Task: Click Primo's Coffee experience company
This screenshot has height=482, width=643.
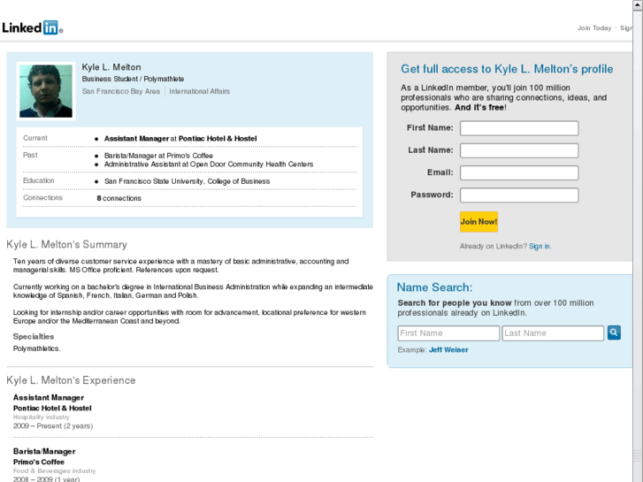Action: pyautogui.click(x=39, y=462)
